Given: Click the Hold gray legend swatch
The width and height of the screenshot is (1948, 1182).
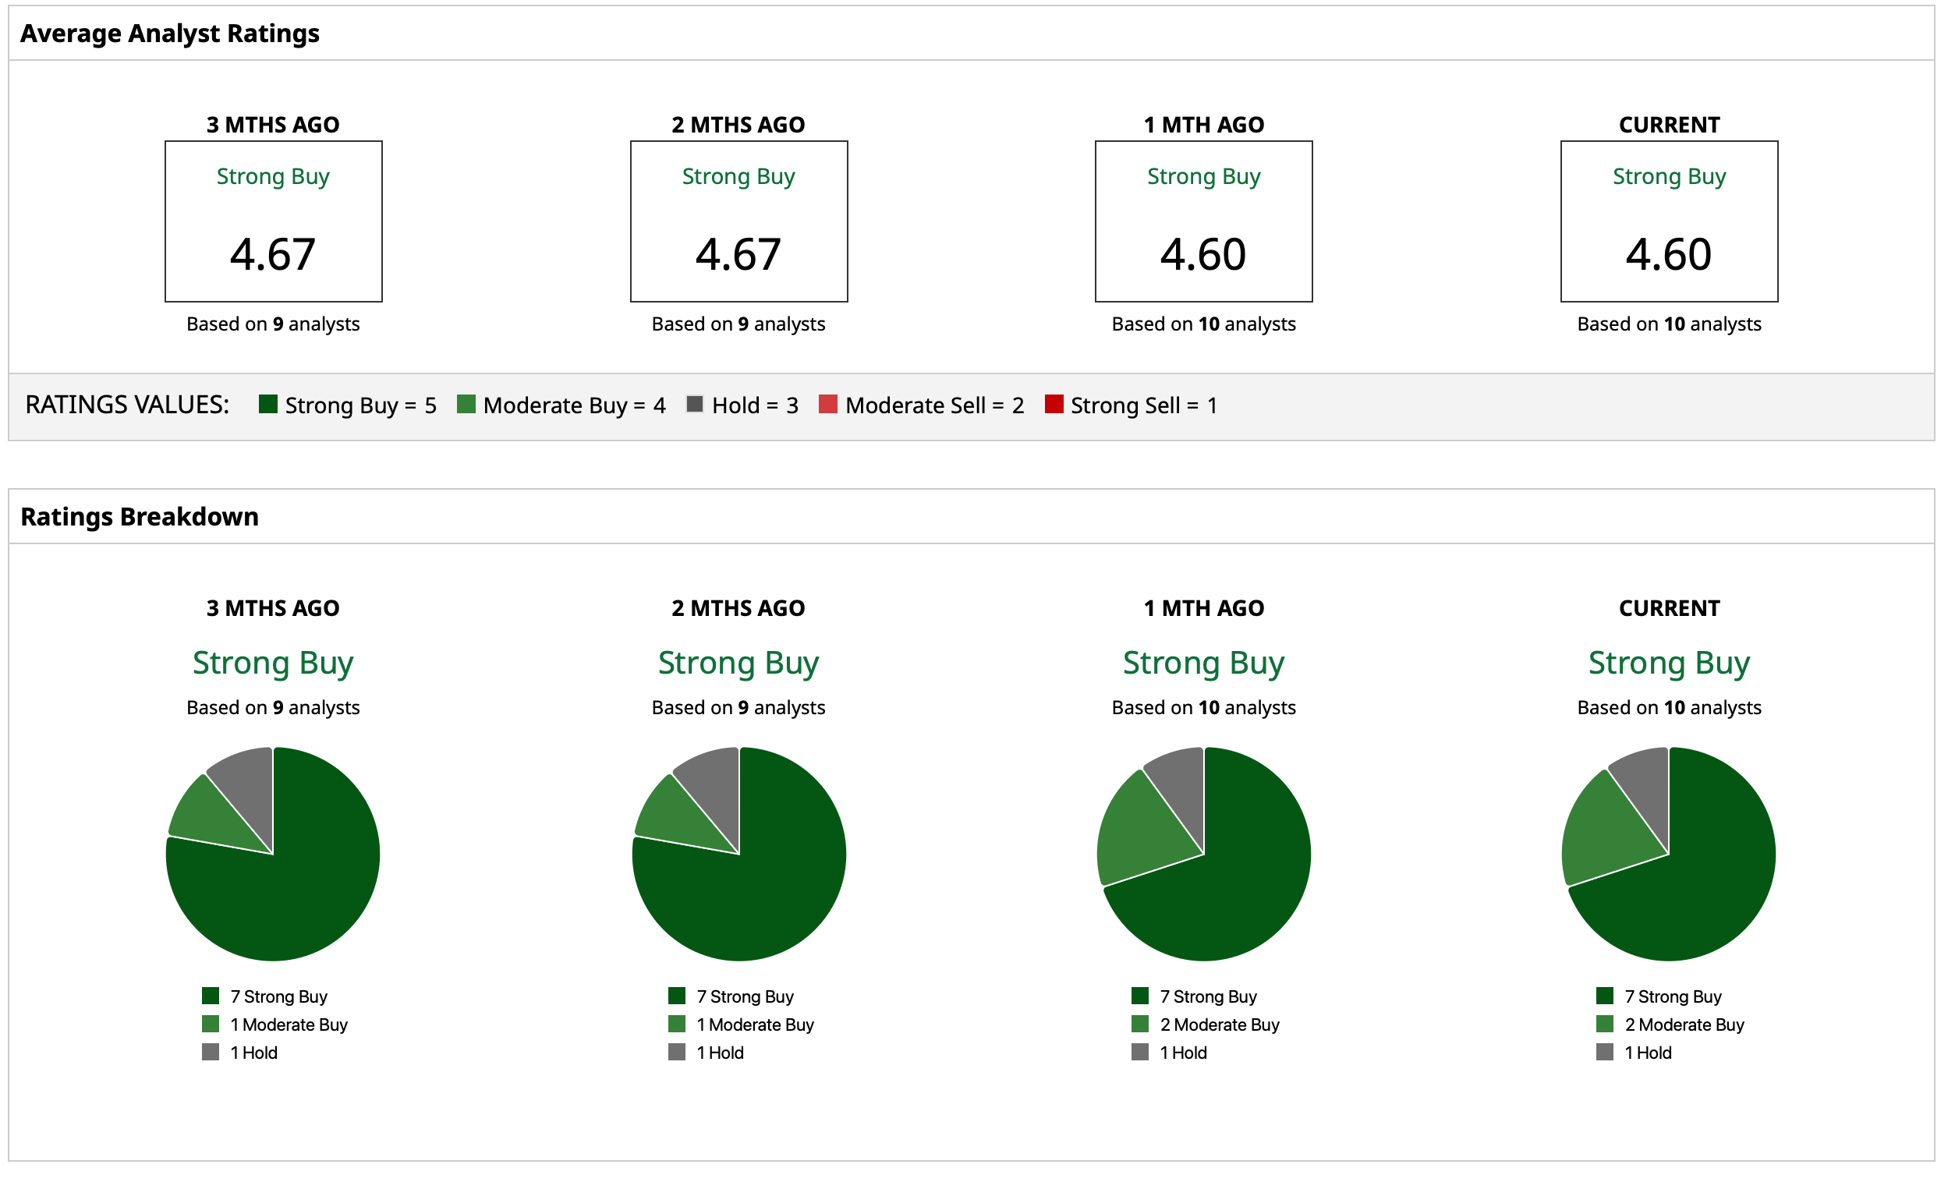Looking at the screenshot, I should (695, 405).
